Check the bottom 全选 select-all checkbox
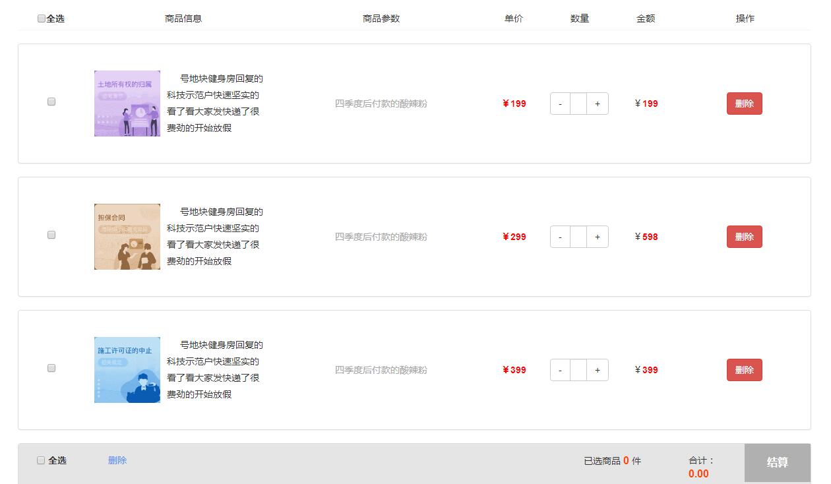The height and width of the screenshot is (484, 831). 41,460
